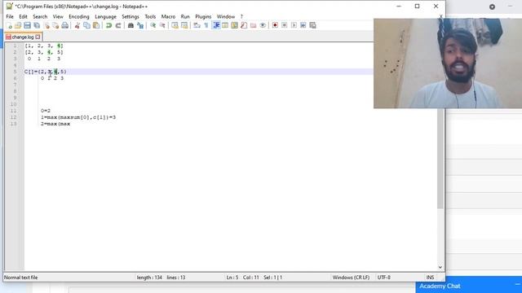Open the Plugins menu
The width and height of the screenshot is (522, 293).
(203, 16)
